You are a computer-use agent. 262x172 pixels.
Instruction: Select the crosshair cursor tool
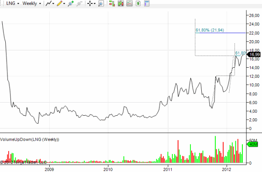tap(90, 3)
